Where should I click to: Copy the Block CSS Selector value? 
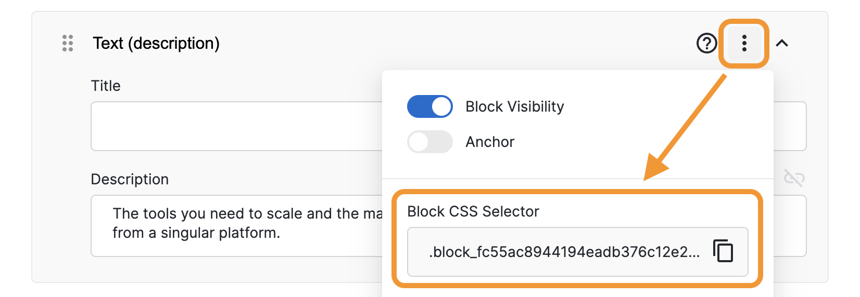pyautogui.click(x=723, y=251)
